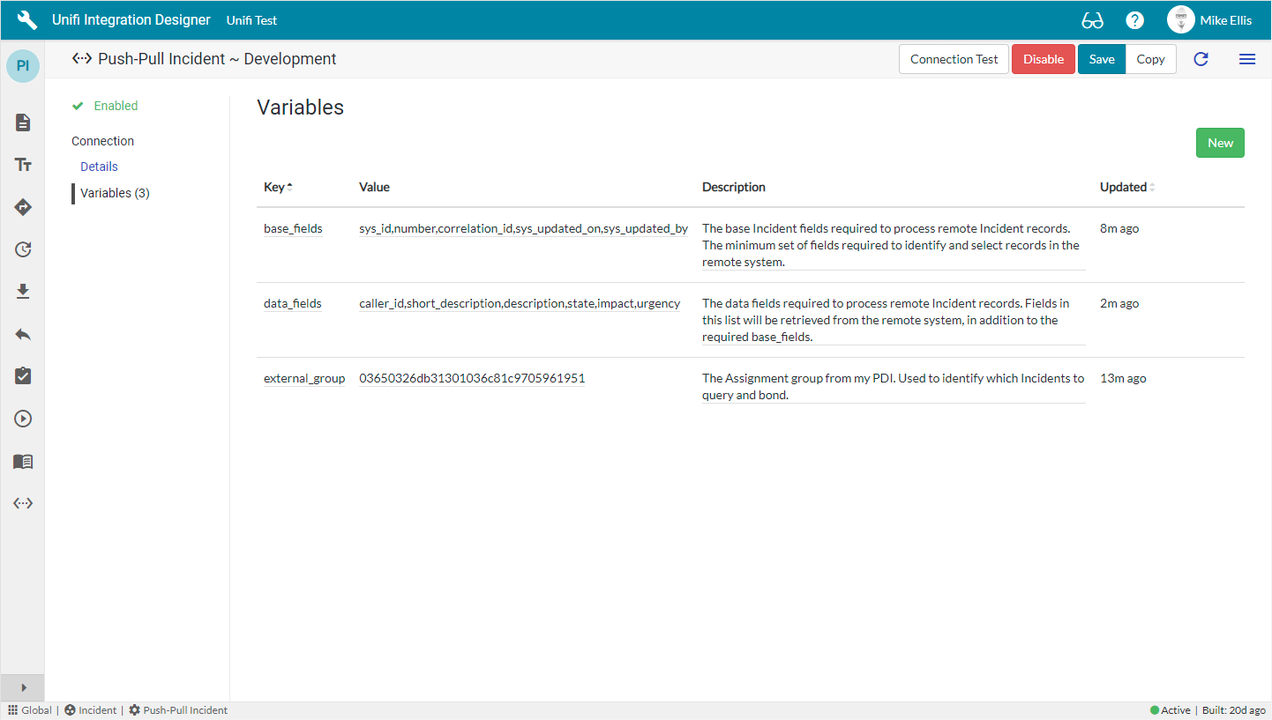Toggle the Key column sort order
This screenshot has width=1272, height=720.
[277, 187]
